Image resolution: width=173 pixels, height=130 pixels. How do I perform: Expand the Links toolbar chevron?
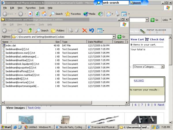point(170,19)
